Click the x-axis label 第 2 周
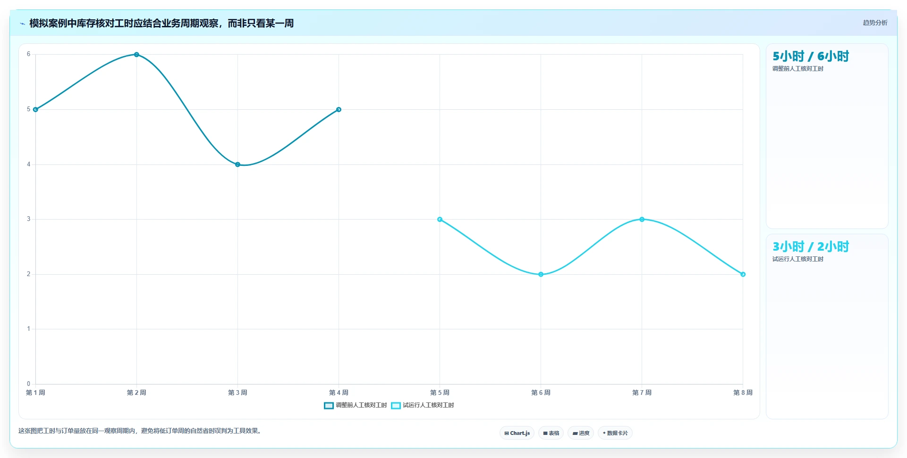Image resolution: width=907 pixels, height=458 pixels. pos(136,393)
